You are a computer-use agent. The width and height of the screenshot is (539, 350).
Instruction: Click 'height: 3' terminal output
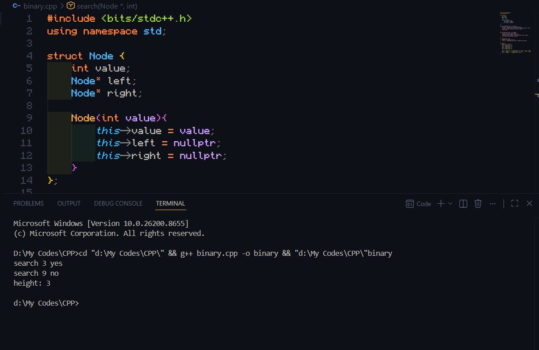tap(32, 283)
